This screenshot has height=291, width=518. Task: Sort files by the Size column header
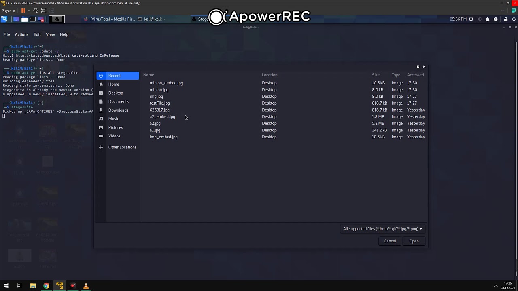(376, 75)
